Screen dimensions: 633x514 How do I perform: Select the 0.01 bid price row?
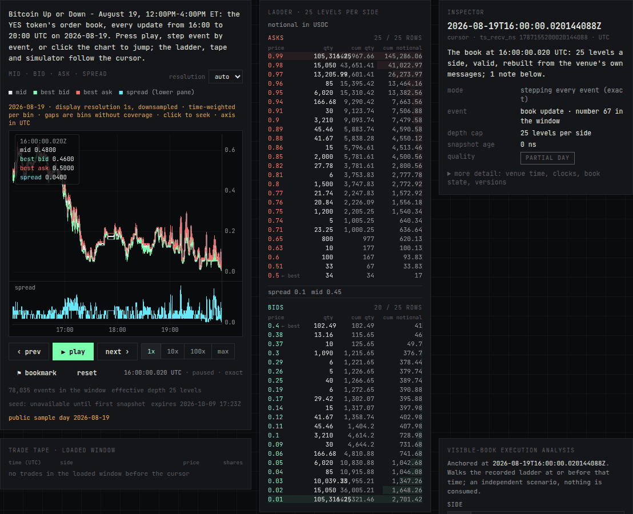point(344,500)
